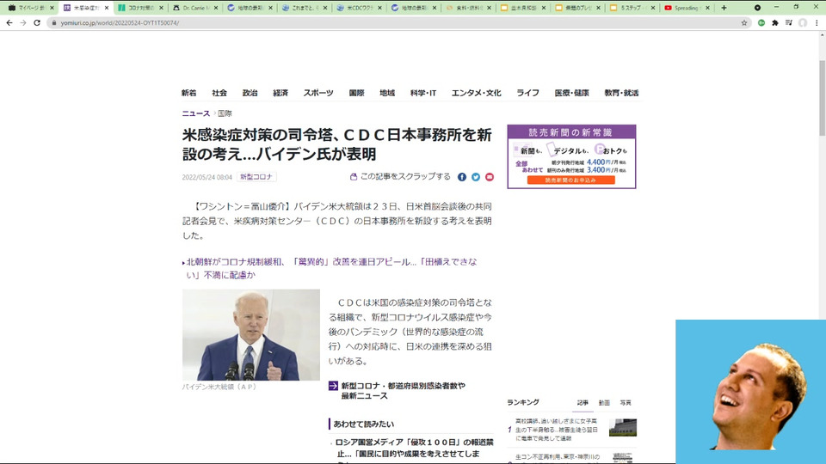Select the 動画 ranking tab
The height and width of the screenshot is (464, 826).
(604, 402)
